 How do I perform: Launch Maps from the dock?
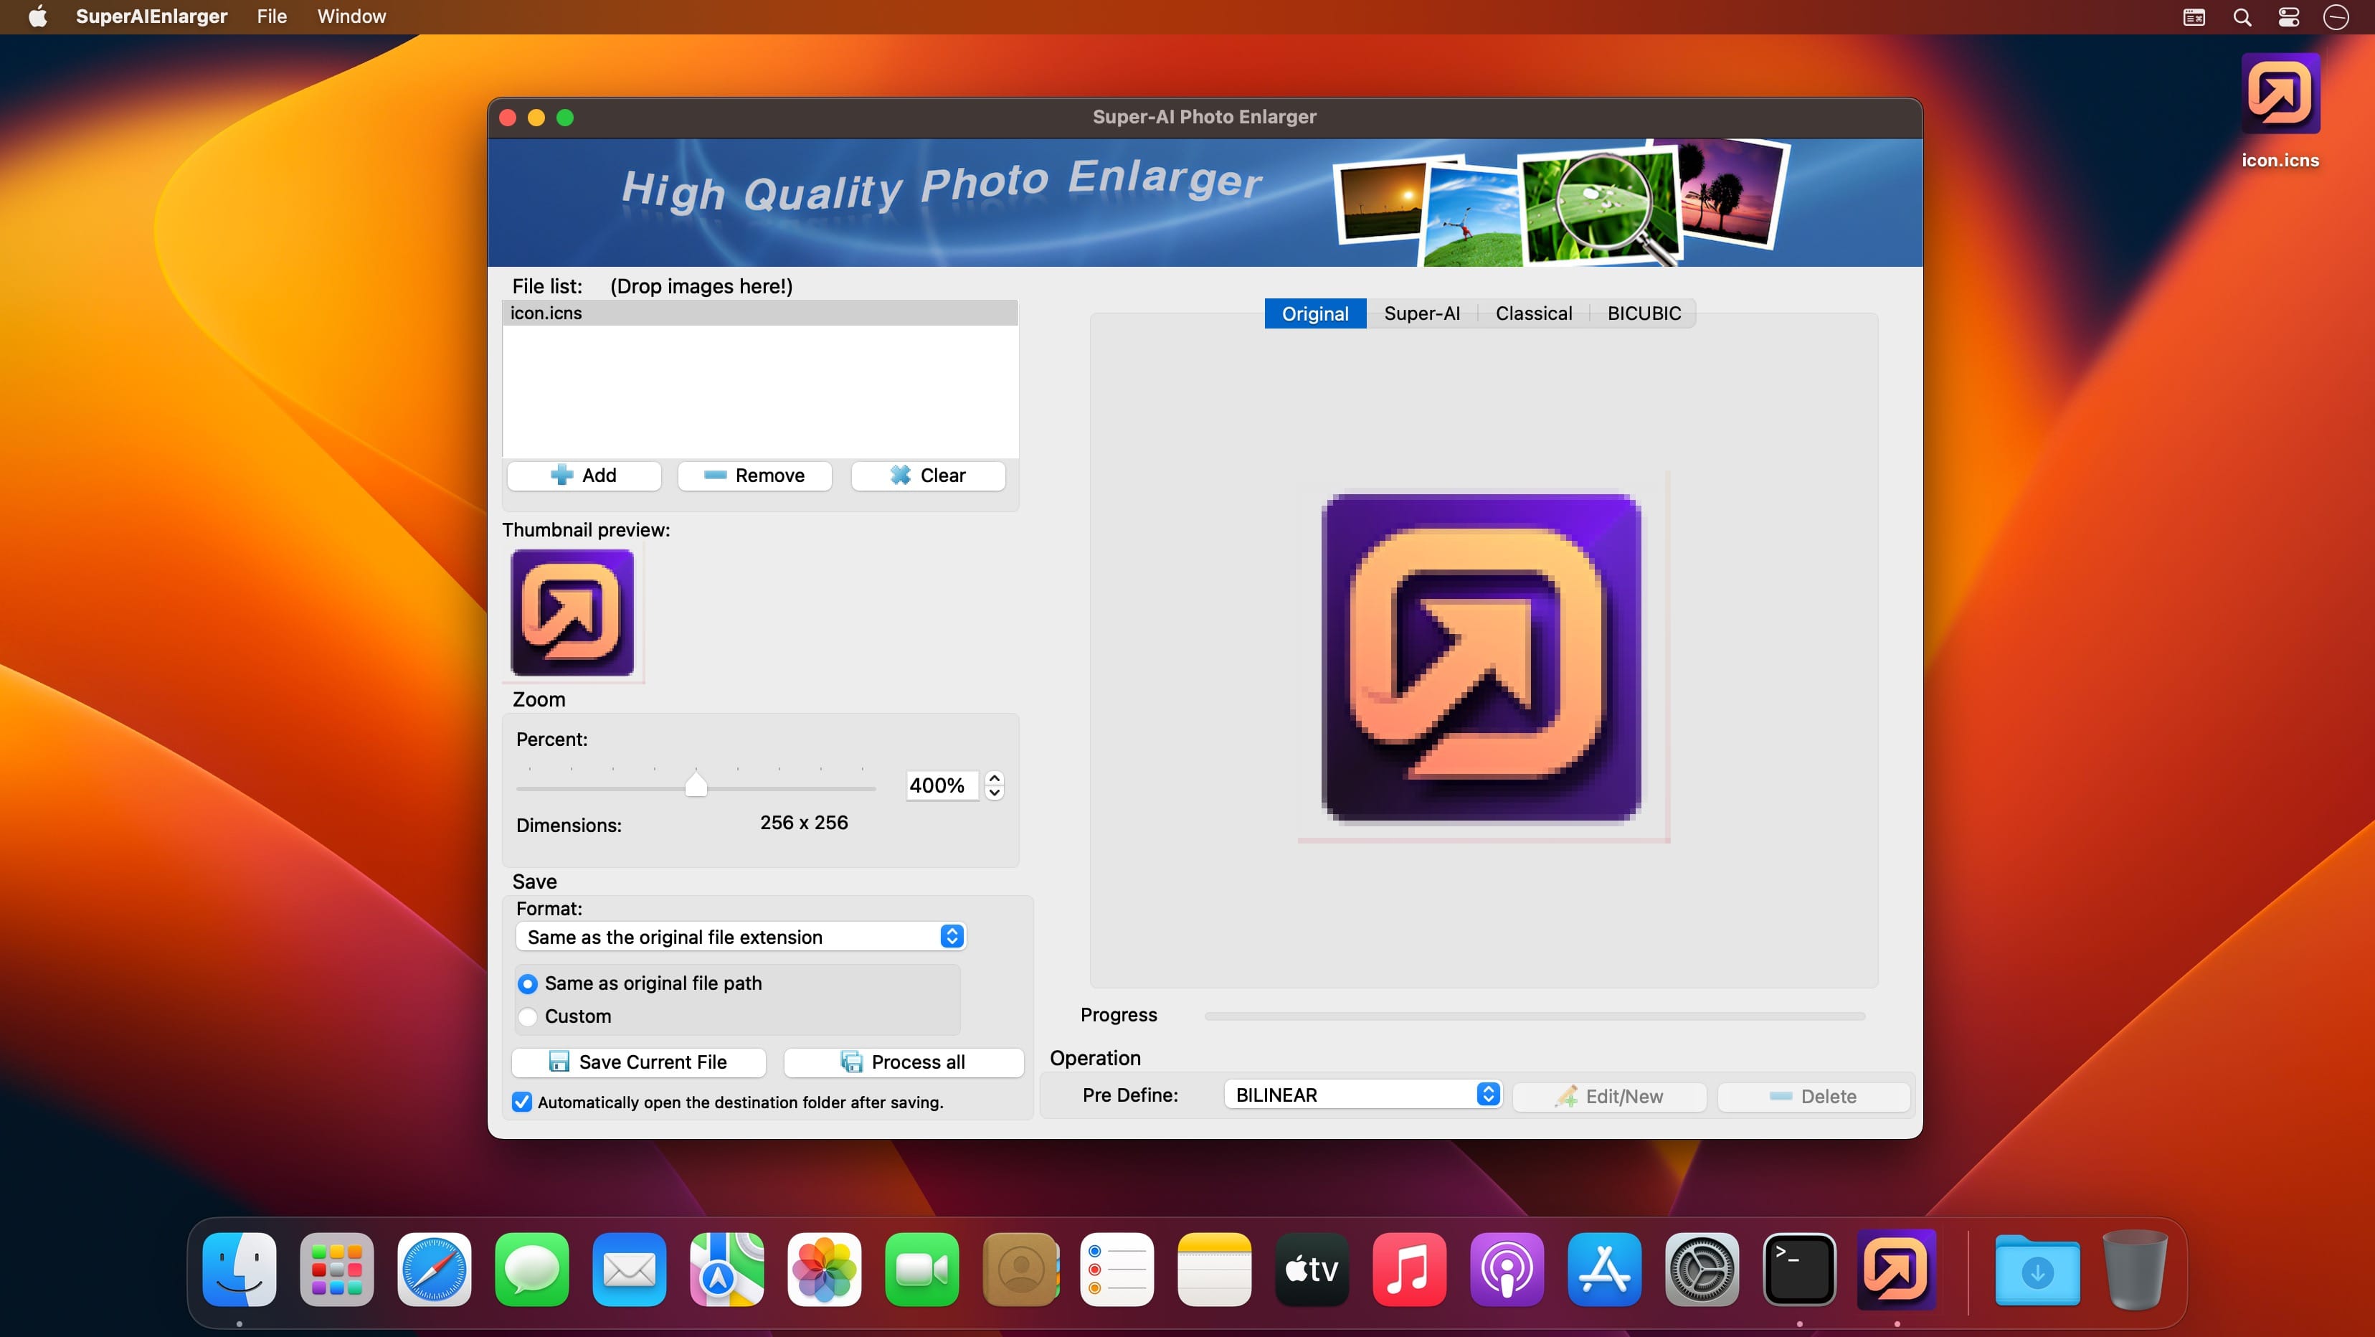coord(726,1270)
